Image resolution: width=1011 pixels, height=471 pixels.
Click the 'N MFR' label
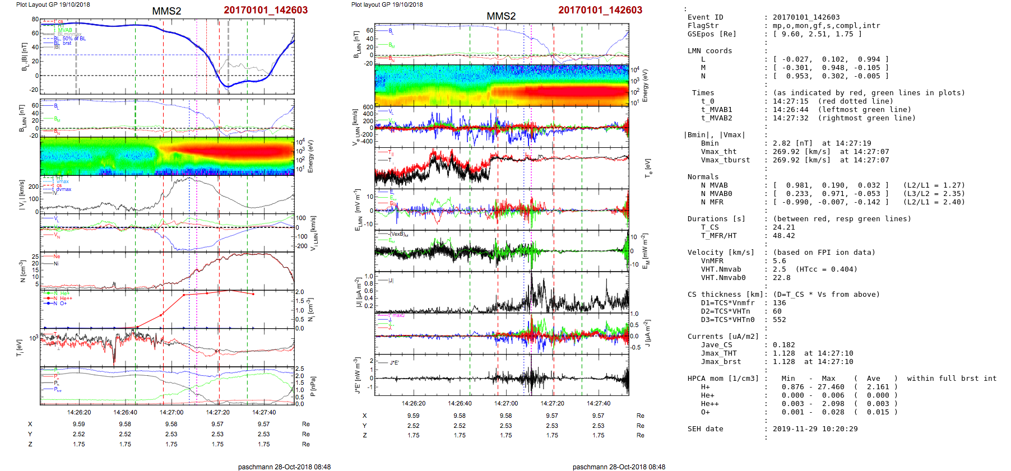[x=712, y=202]
